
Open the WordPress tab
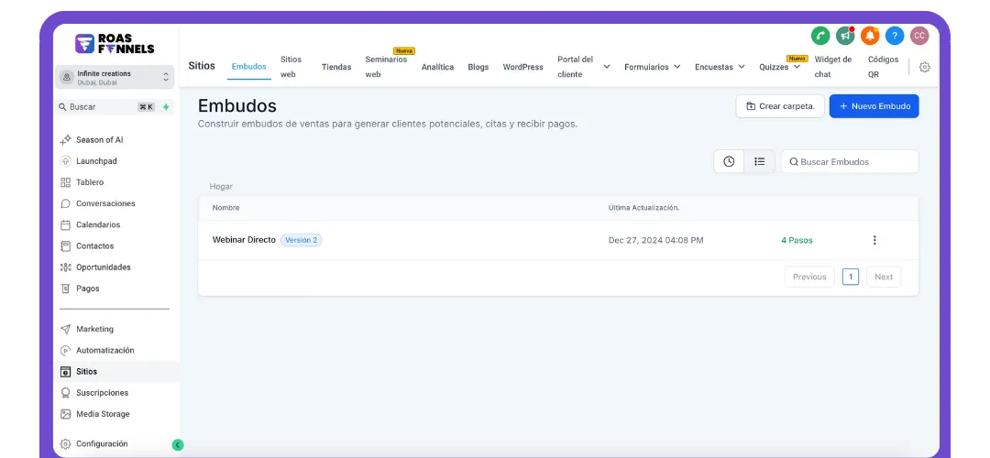(x=522, y=67)
